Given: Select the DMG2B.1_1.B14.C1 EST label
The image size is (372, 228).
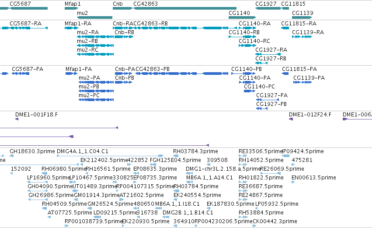Looking at the screenshot, I should point(188,213).
